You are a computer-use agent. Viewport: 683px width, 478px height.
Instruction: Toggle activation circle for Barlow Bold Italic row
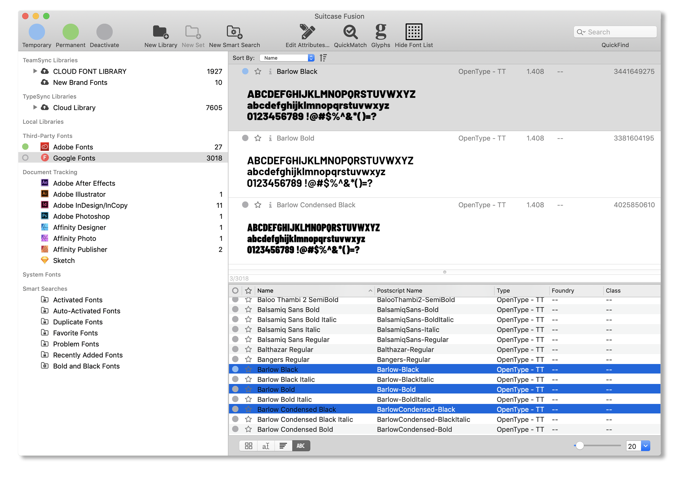(235, 399)
